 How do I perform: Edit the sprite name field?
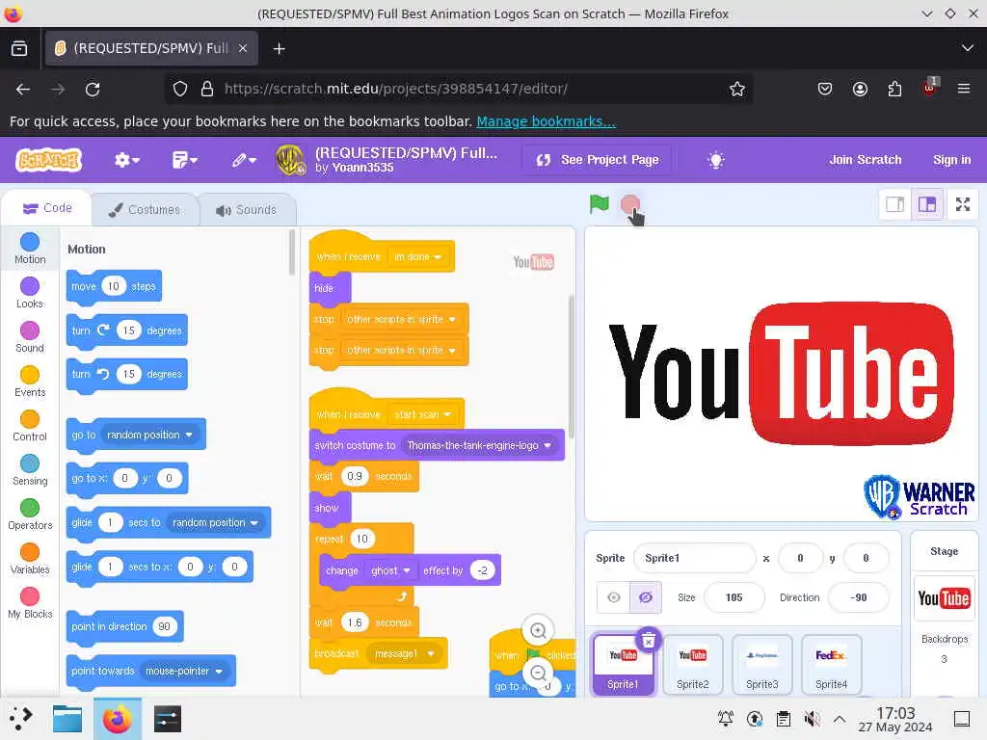tap(694, 558)
